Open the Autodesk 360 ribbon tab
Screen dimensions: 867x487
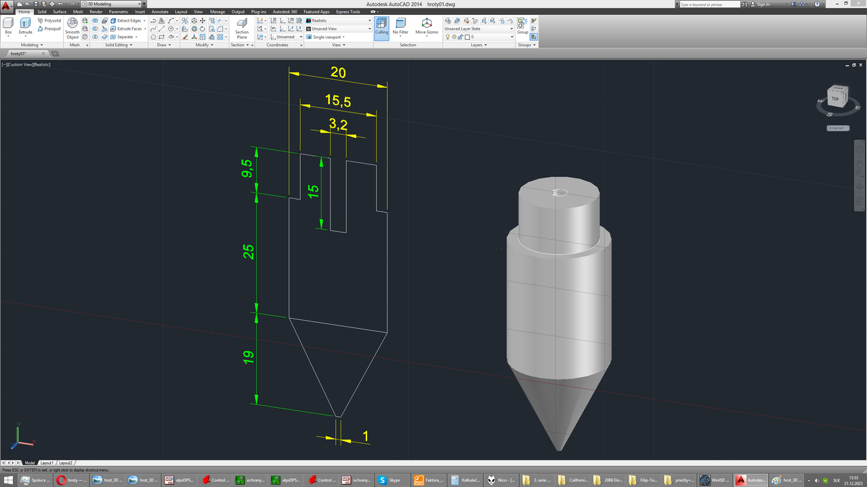[x=285, y=11]
